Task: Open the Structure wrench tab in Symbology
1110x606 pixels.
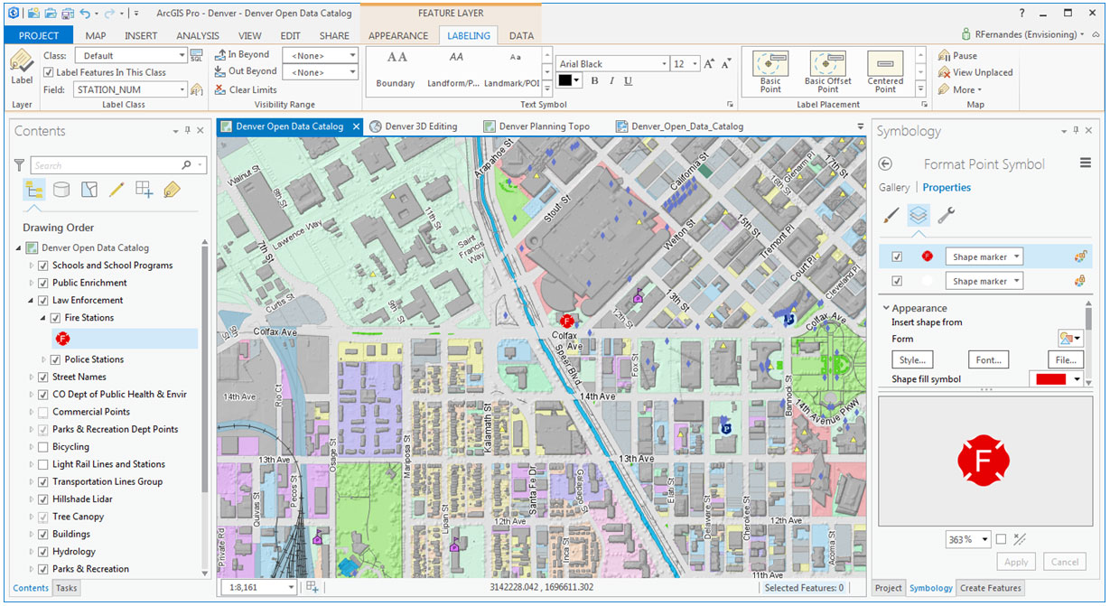Action: pyautogui.click(x=947, y=215)
